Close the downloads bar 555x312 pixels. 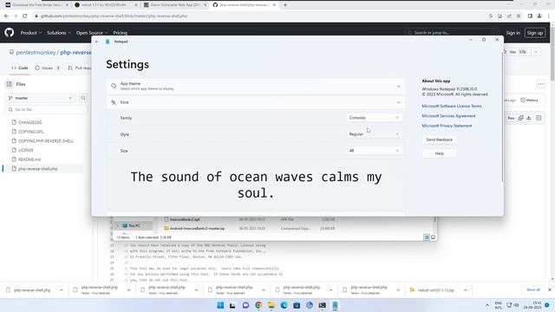(x=550, y=289)
